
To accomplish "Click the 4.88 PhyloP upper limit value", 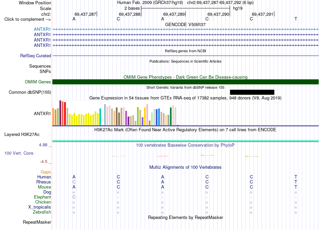I will click(43, 145).
